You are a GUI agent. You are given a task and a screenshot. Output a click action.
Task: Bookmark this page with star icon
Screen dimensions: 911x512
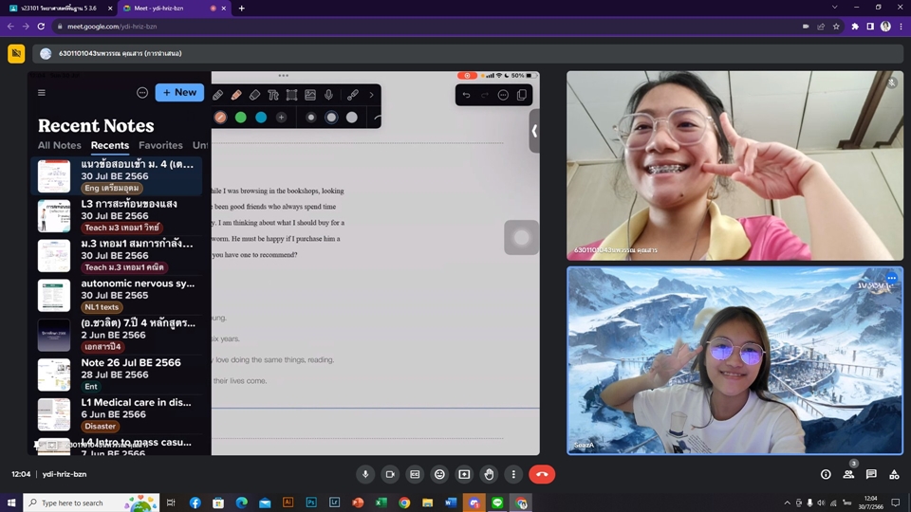[x=836, y=27]
